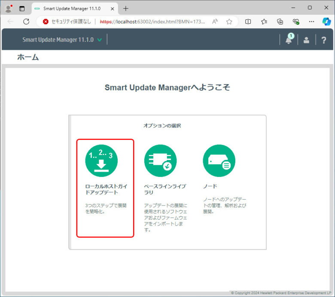The image size is (335, 297).
Task: Maximize the browser window
Action: (310, 8)
